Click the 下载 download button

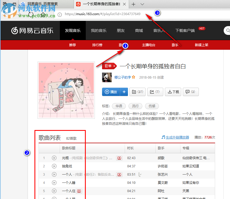click(173, 92)
